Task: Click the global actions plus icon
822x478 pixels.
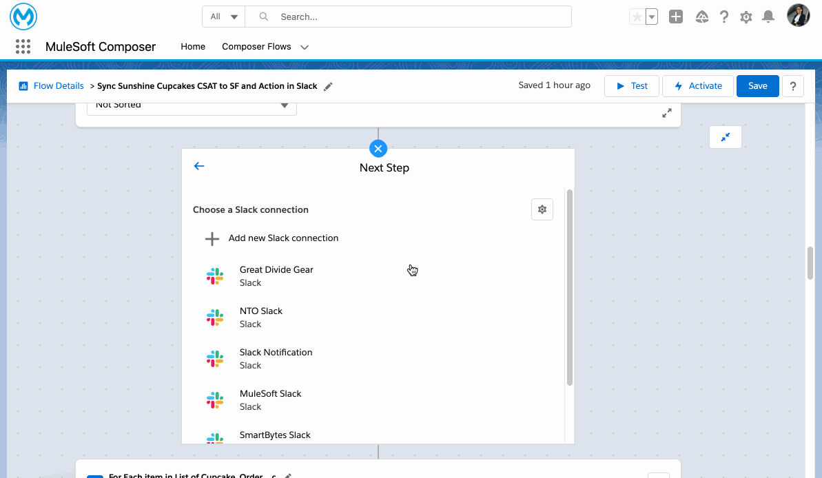Action: tap(676, 17)
